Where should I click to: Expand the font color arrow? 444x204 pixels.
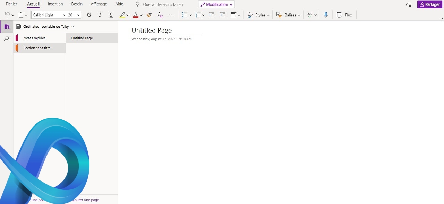click(141, 15)
